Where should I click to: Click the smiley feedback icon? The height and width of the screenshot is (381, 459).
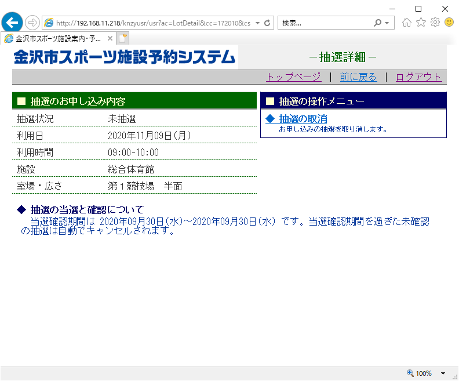449,22
